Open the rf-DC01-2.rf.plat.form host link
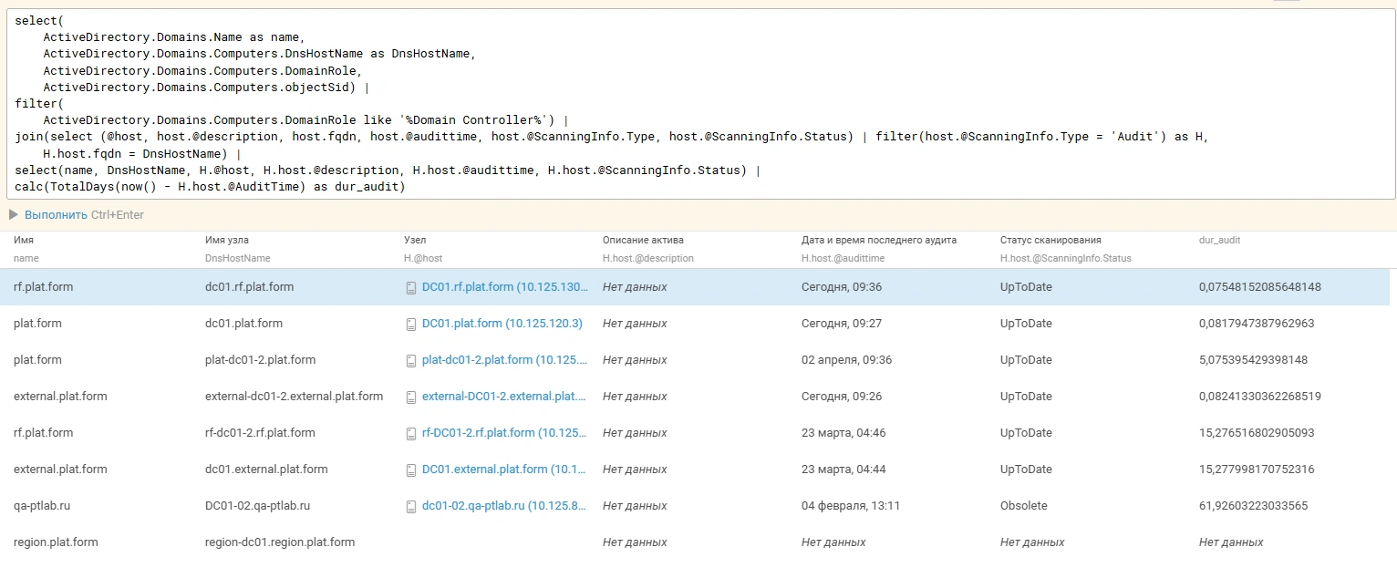1397x578 pixels. [x=504, y=433]
